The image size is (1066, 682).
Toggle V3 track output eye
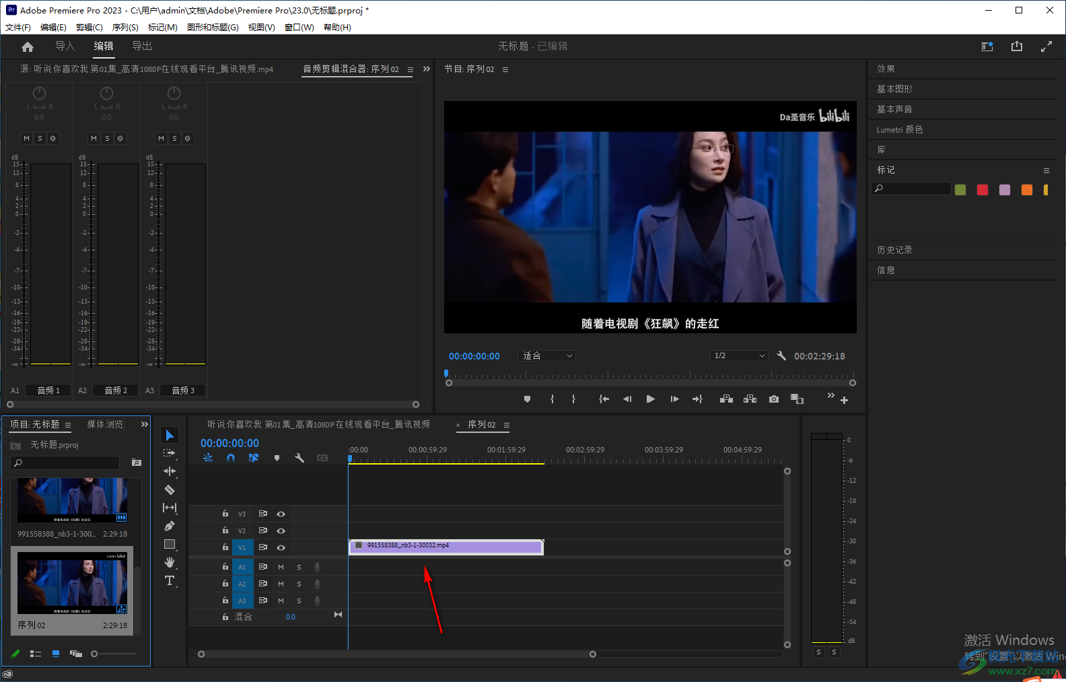[281, 514]
